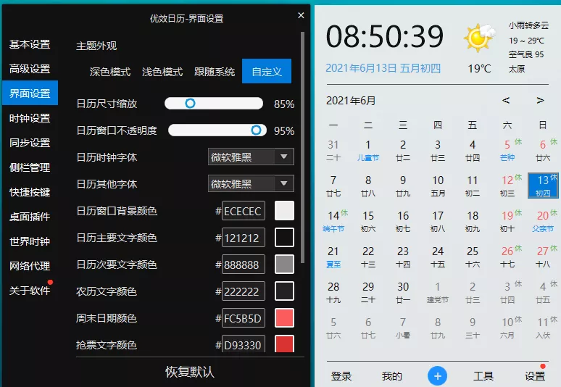Click the 222222 hex input field
The width and height of the screenshot is (561, 387).
[244, 291]
